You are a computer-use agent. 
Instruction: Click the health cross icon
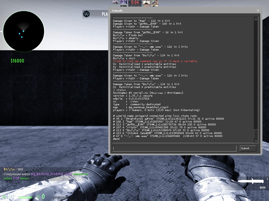click(x=4, y=197)
